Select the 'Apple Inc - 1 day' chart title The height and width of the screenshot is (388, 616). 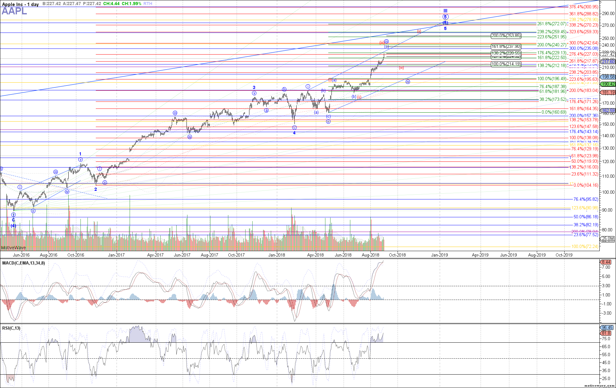coord(20,4)
